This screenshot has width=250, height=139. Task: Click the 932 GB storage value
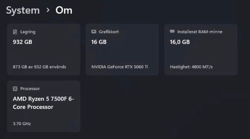(x=22, y=42)
